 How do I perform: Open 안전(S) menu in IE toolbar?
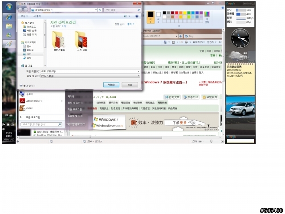click(212, 42)
